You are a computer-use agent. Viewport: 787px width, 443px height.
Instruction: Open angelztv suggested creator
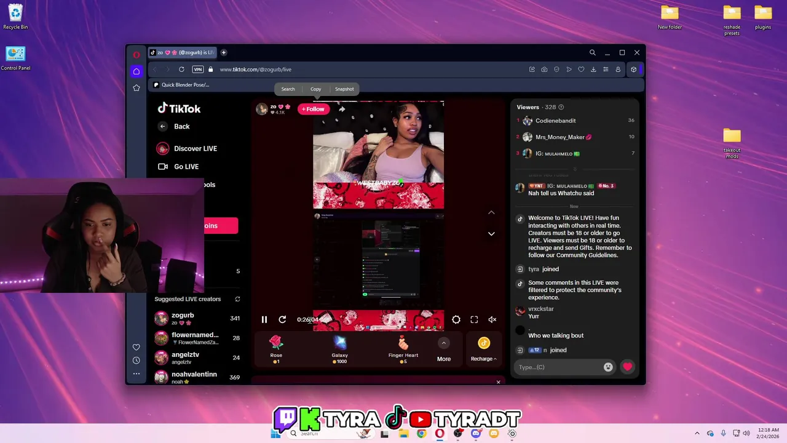pos(197,357)
